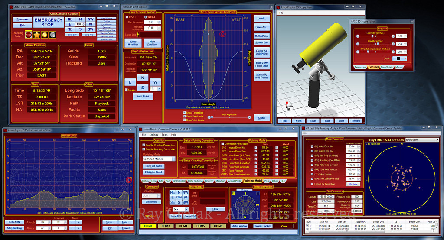The image size is (444, 240).
Task: Click N move button in Meridian Limit Explorer
Action: pyautogui.click(x=142, y=78)
